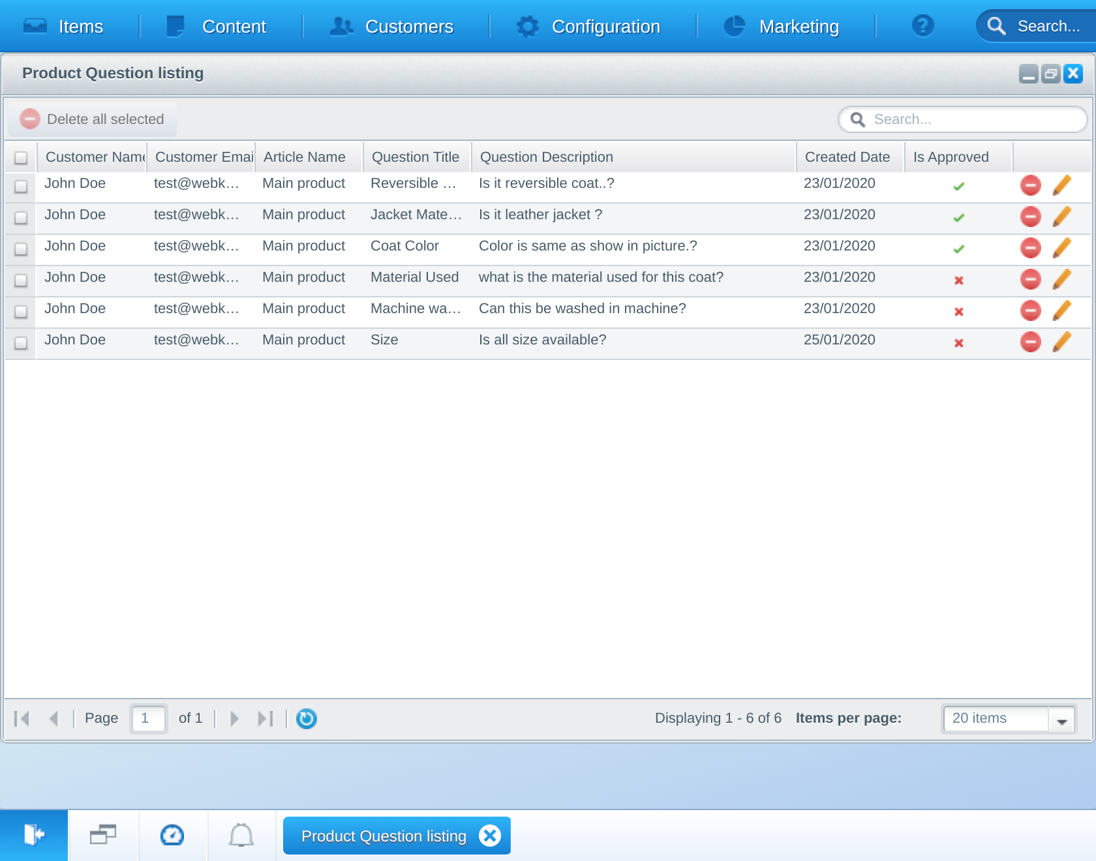
Task: Open the Marketing menu
Action: 782,26
